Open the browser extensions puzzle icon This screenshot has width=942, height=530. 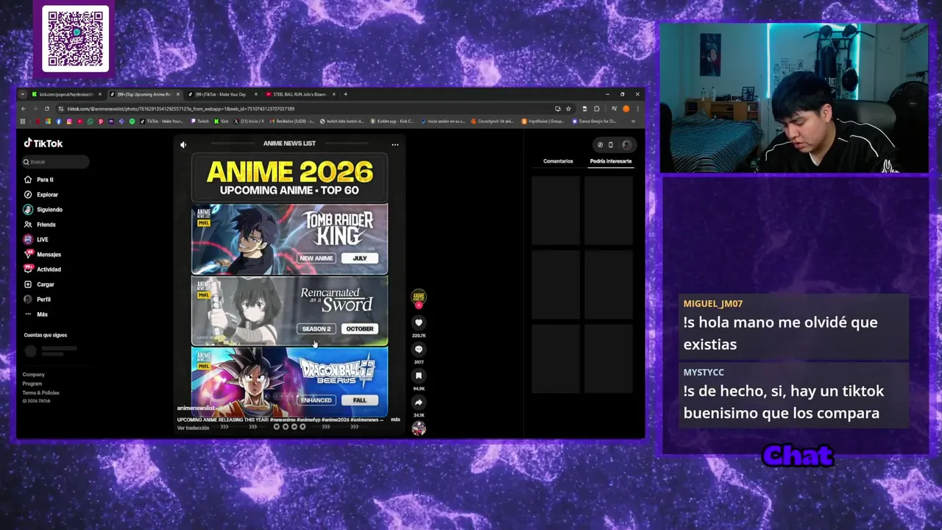(596, 109)
